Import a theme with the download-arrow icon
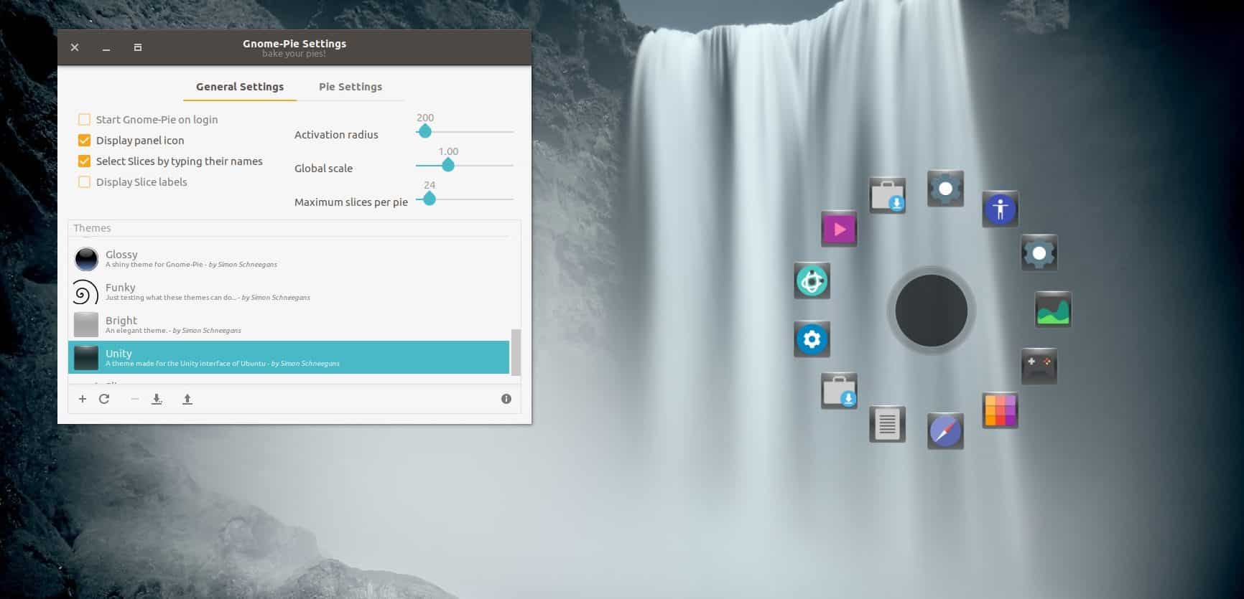Image resolution: width=1244 pixels, height=599 pixels. pyautogui.click(x=157, y=399)
